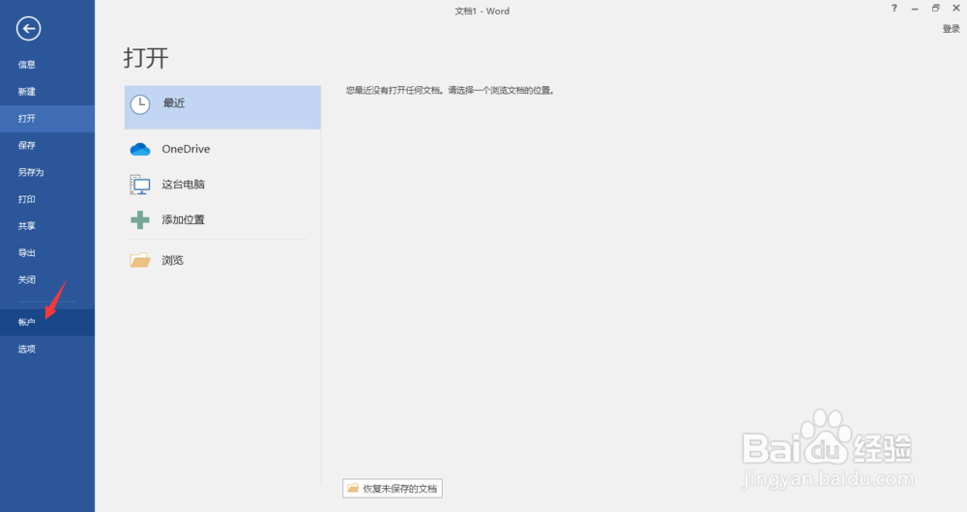Select 导出 in the sidebar
Viewport: 967px width, 512px height.
point(47,252)
